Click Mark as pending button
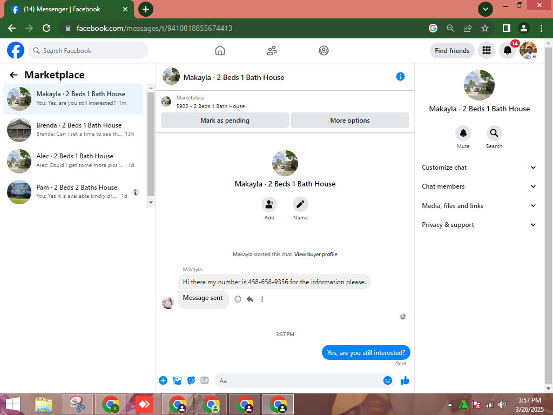Screen dimensions: 553x415 click(225, 121)
